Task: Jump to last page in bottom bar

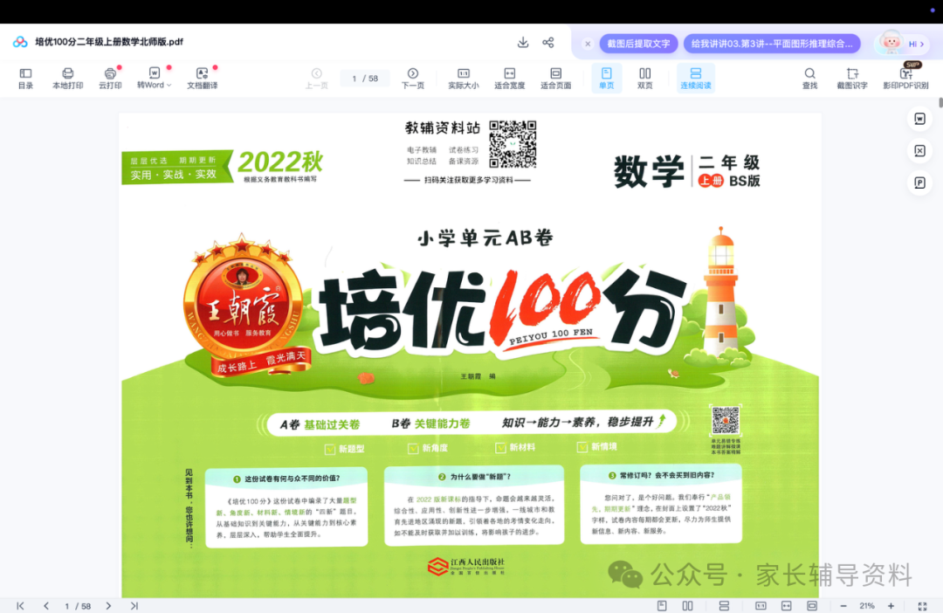Action: tap(134, 606)
